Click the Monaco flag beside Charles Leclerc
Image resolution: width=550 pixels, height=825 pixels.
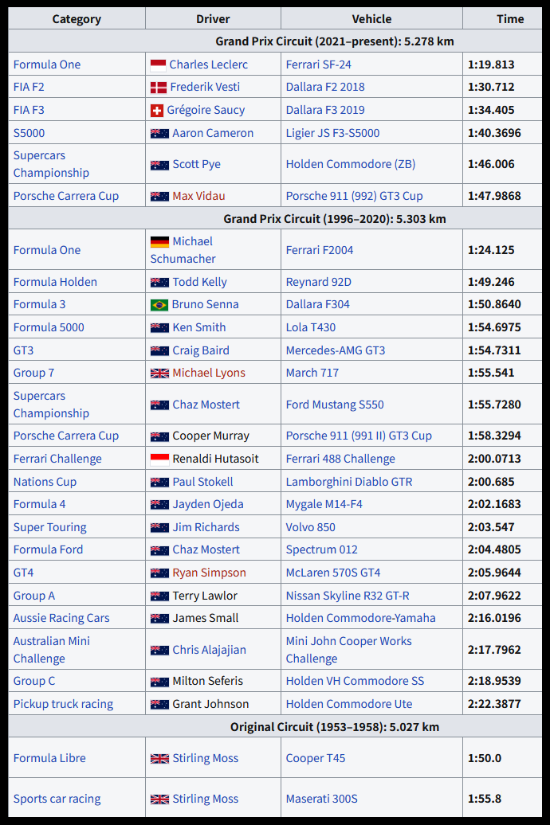point(158,65)
